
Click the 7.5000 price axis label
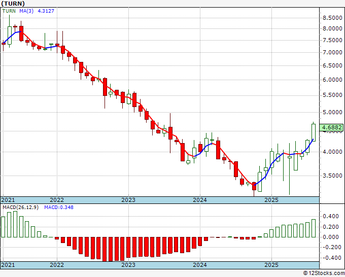[332, 40]
